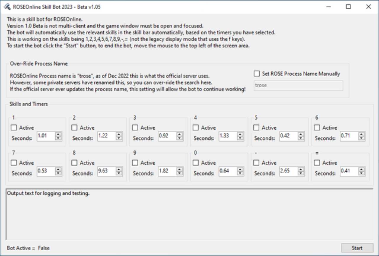Click the stepper arrows beside the 1.22 value
Viewport: 379px width, 256px height.
click(119, 136)
